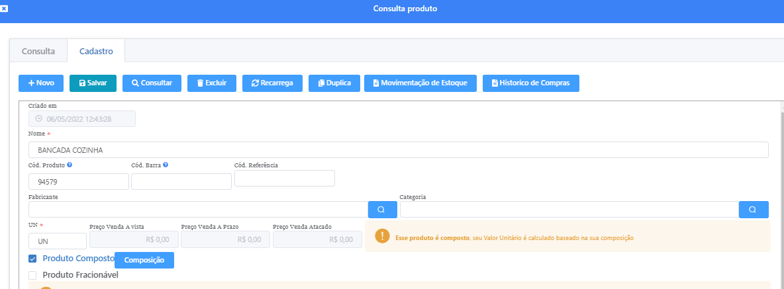The width and height of the screenshot is (784, 289).
Task: Open Movimentação de Estoque
Action: pos(420,83)
